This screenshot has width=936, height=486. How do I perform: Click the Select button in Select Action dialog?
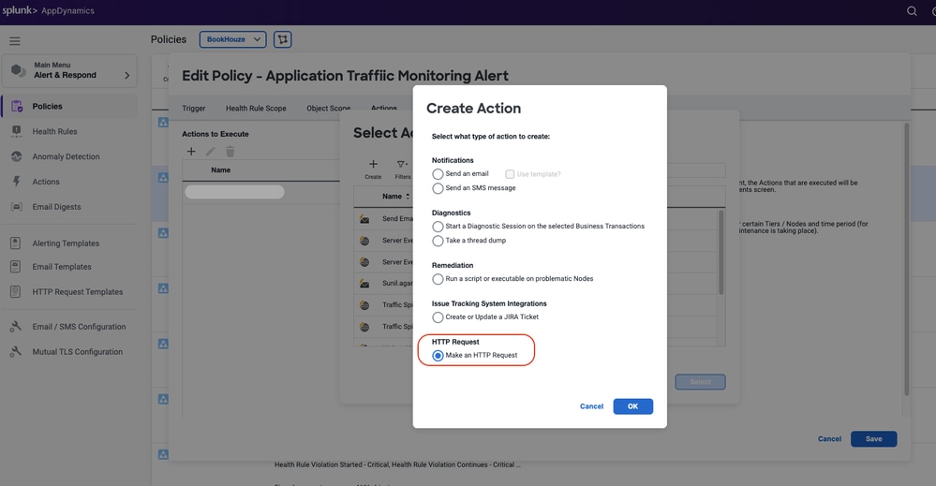click(x=700, y=382)
